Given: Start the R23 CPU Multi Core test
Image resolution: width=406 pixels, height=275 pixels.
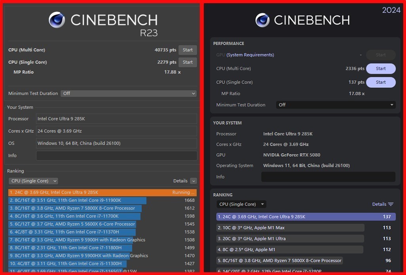Looking at the screenshot, I should point(188,50).
